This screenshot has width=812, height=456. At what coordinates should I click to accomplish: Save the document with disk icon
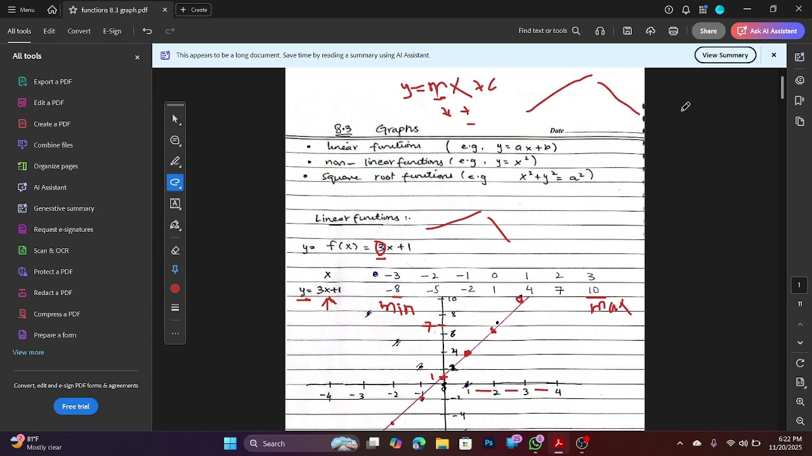(x=627, y=31)
